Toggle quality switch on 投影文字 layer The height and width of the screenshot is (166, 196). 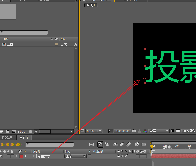click(x=126, y=156)
